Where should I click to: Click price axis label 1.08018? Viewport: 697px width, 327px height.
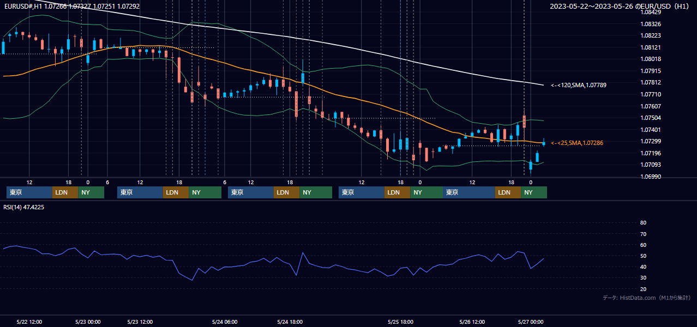pyautogui.click(x=650, y=59)
